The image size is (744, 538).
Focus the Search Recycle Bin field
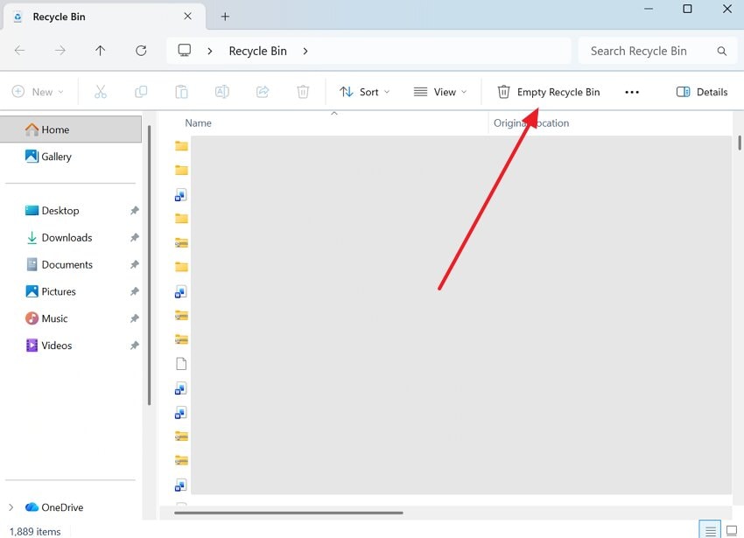click(657, 51)
